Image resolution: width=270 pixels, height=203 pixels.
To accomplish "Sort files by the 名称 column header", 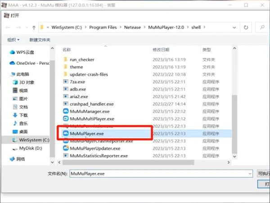I will coord(67,49).
